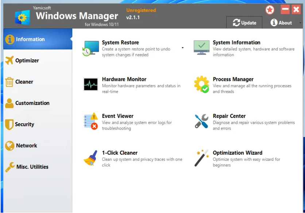Screen dimensions: 305x213
Task: Click the Windows Manager logo icon
Action: (x=23, y=18)
